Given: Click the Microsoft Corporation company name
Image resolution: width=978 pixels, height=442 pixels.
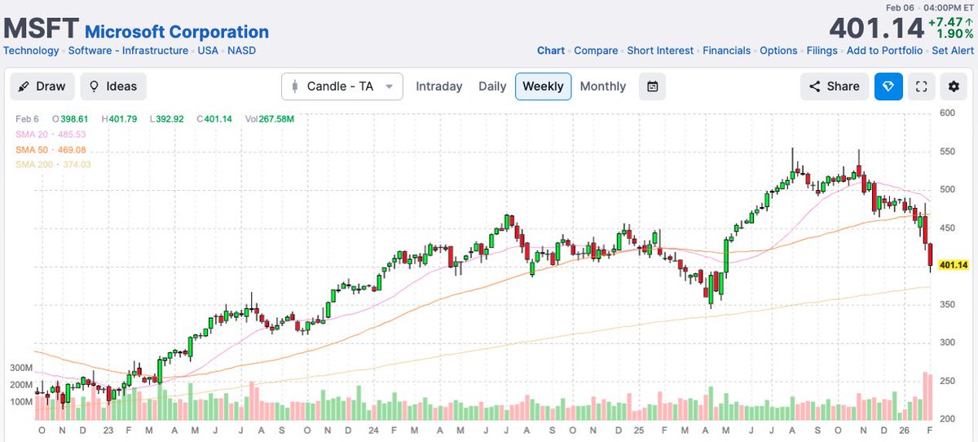Looking at the screenshot, I should [x=177, y=33].
